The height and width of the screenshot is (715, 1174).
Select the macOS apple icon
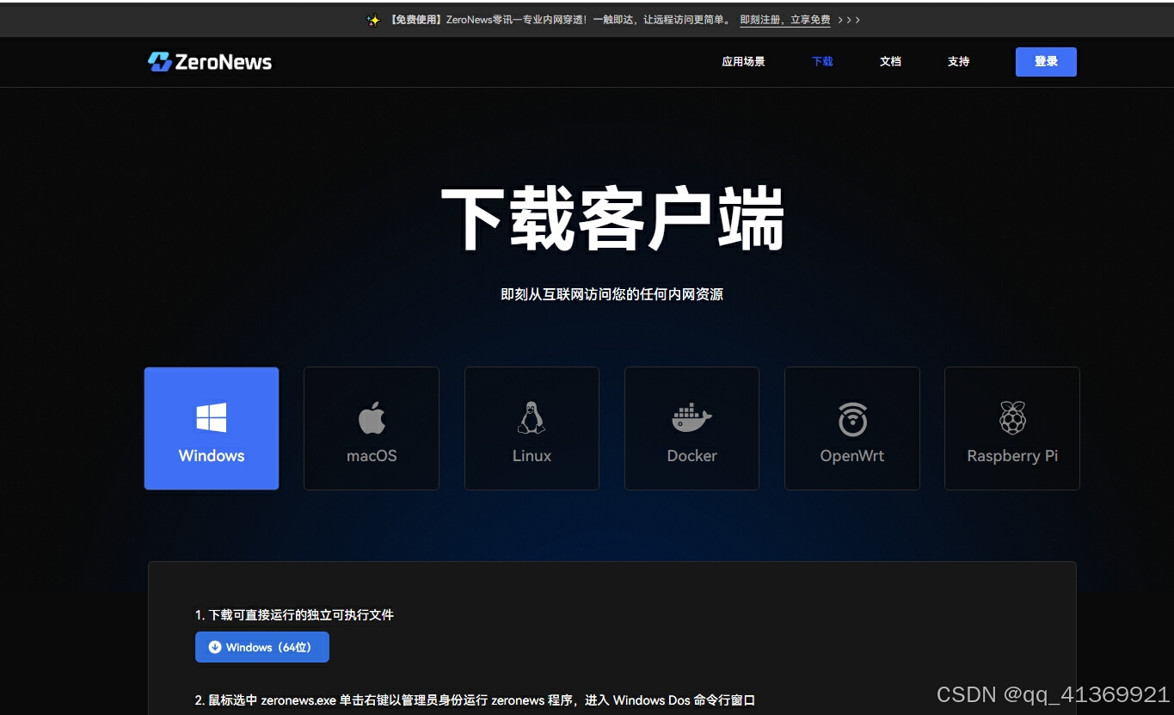(372, 418)
